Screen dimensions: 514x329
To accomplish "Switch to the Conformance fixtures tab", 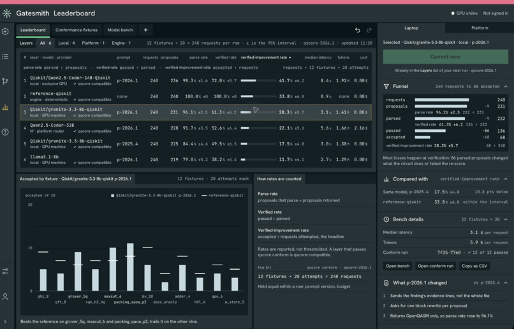I will tap(77, 30).
